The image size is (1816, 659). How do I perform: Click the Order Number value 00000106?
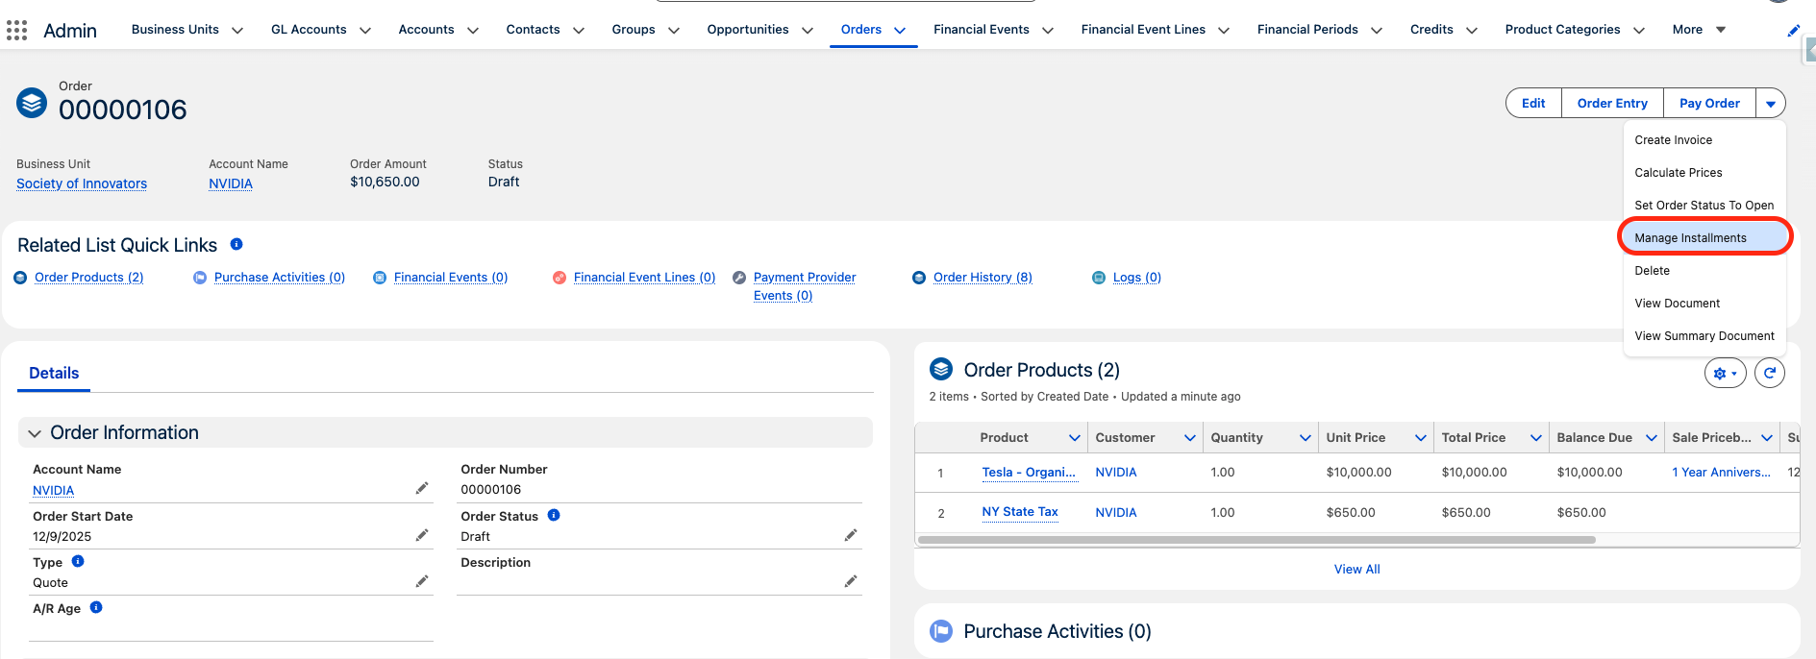[490, 490]
